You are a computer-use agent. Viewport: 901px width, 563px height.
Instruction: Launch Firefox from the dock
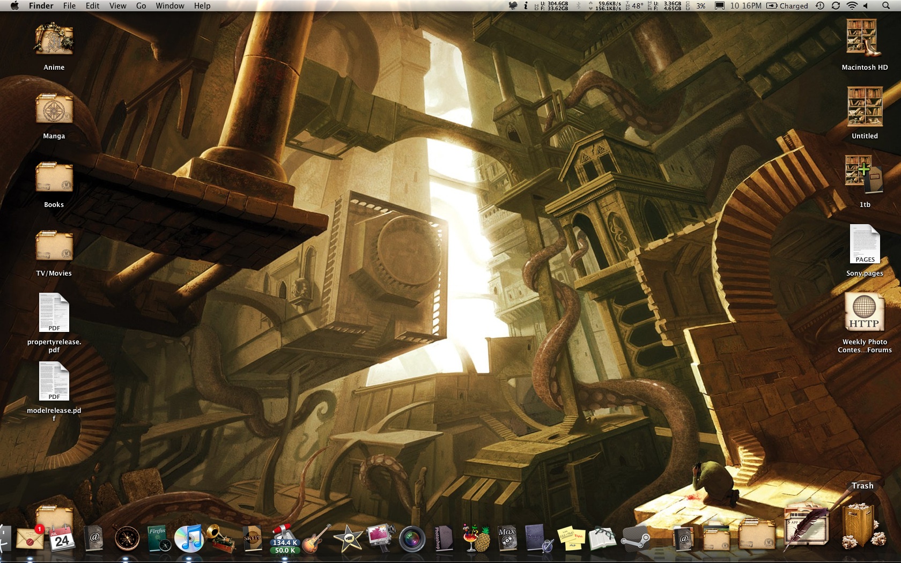click(158, 538)
